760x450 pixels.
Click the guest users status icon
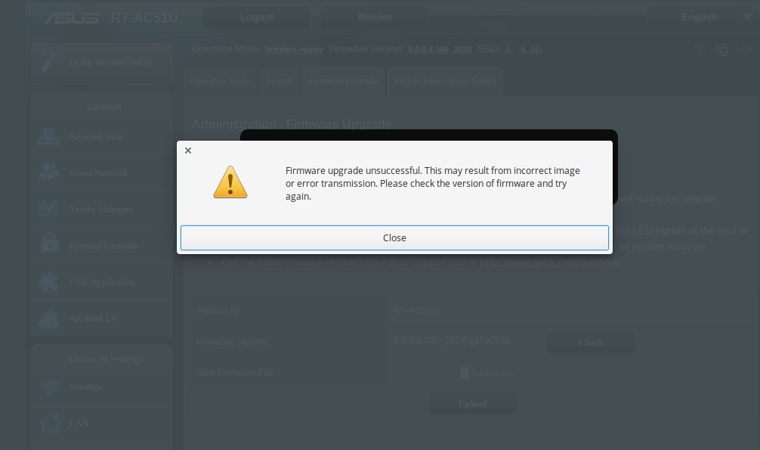pyautogui.click(x=699, y=49)
